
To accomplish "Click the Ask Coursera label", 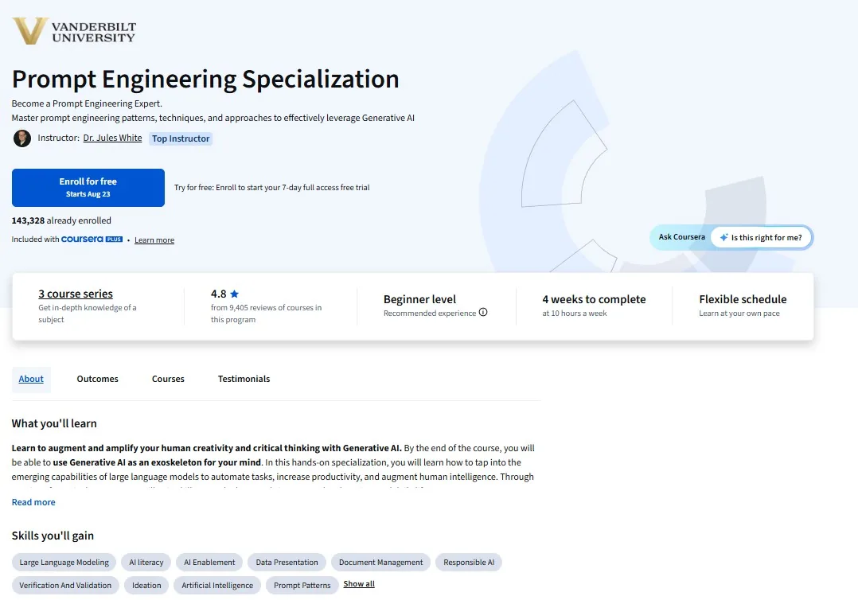I will click(x=682, y=237).
